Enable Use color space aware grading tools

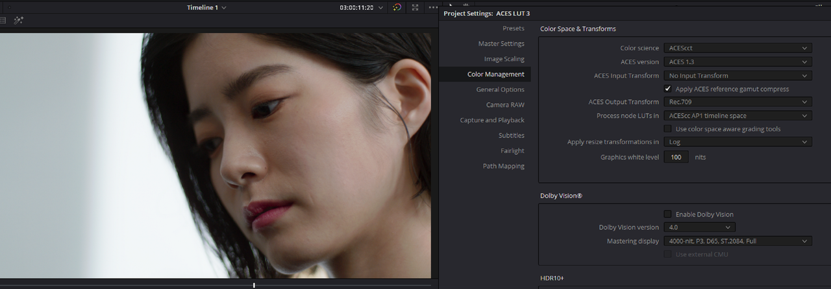pyautogui.click(x=668, y=129)
